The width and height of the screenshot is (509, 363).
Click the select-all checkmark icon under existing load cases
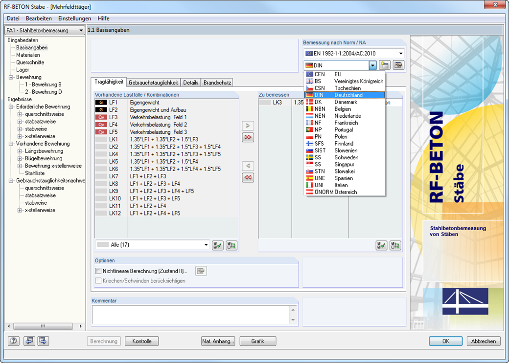[217, 245]
